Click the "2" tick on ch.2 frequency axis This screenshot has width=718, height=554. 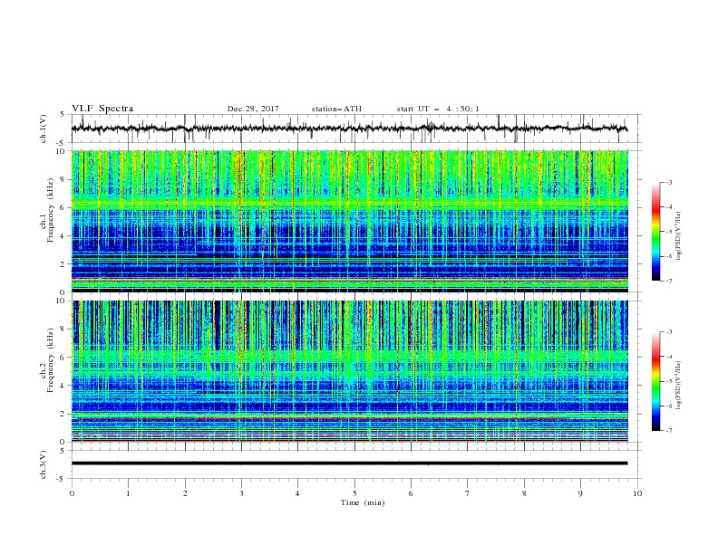[63, 414]
